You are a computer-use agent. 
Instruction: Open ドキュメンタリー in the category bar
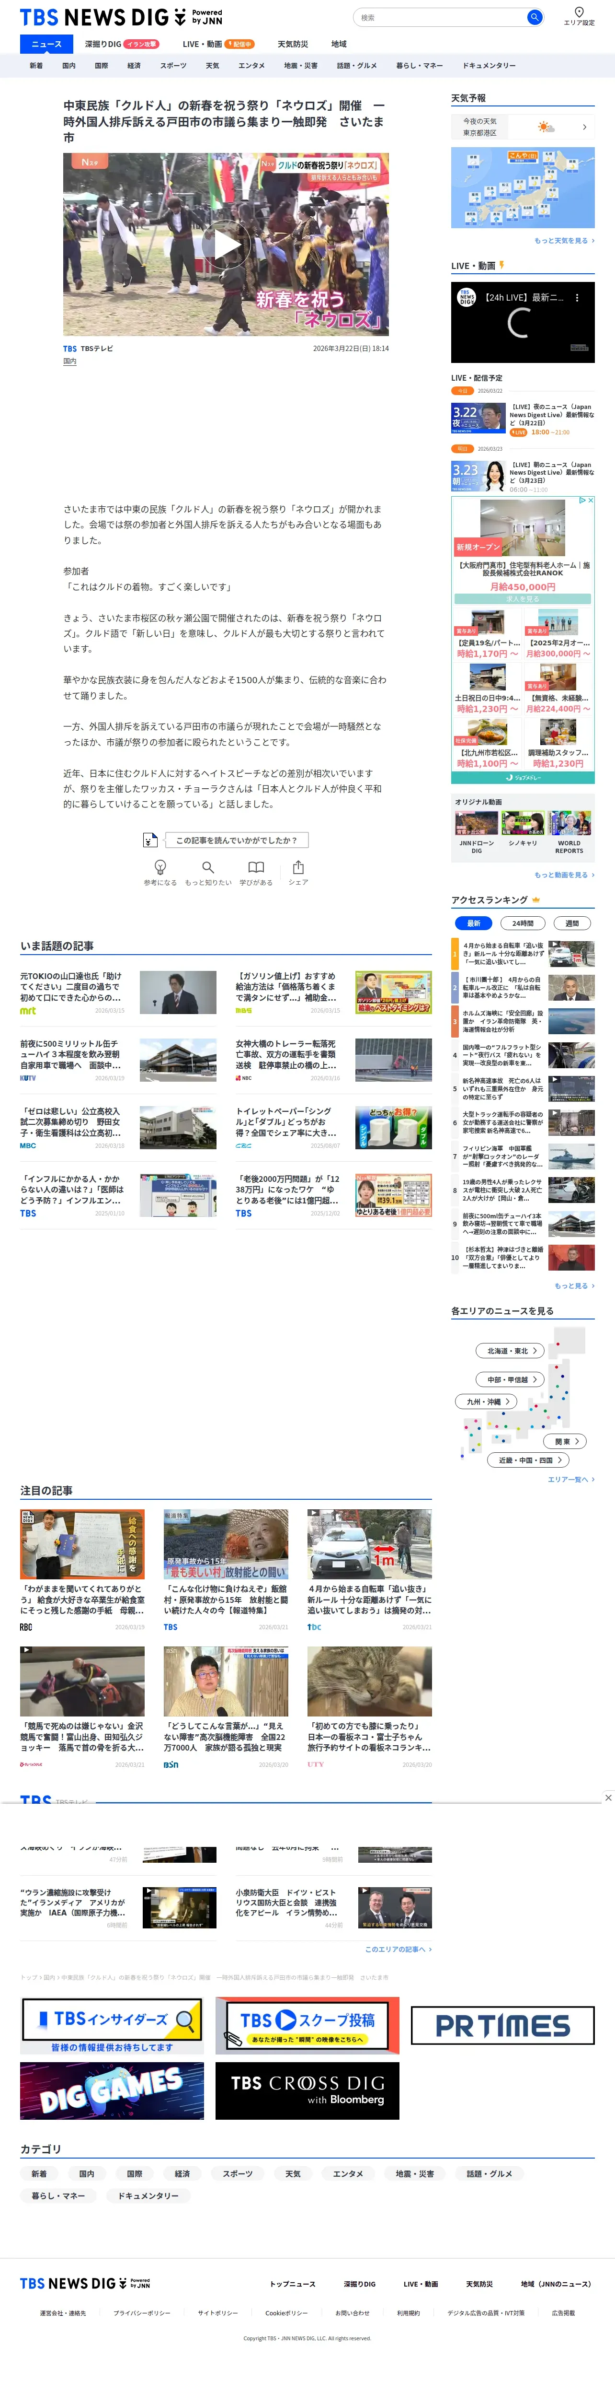point(489,65)
